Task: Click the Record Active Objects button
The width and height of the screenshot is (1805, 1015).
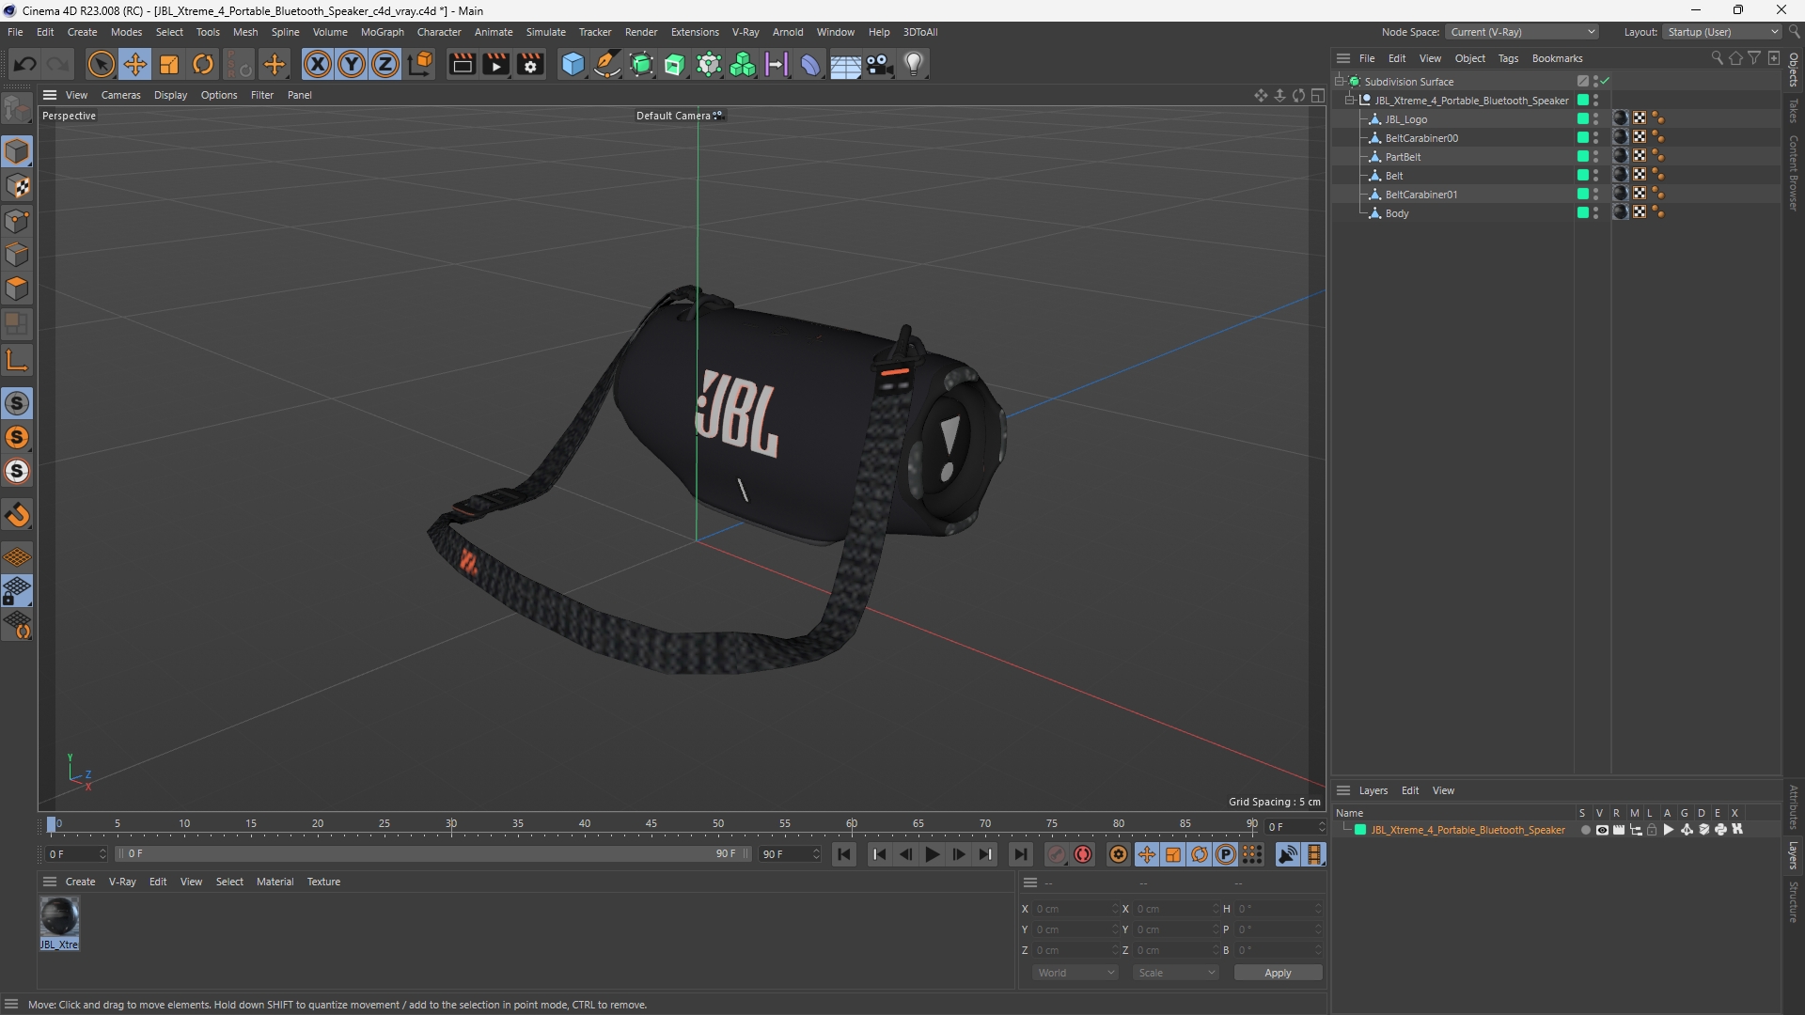Action: (x=1057, y=854)
